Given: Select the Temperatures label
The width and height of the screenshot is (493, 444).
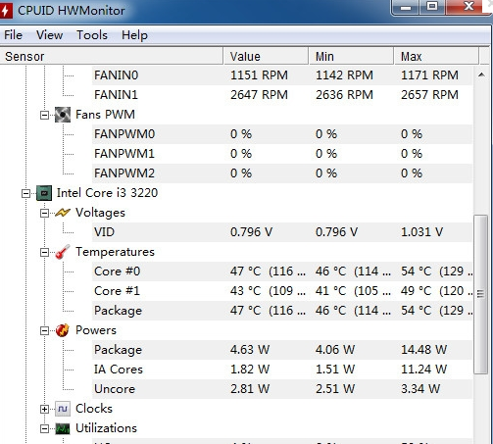Looking at the screenshot, I should pyautogui.click(x=115, y=252).
